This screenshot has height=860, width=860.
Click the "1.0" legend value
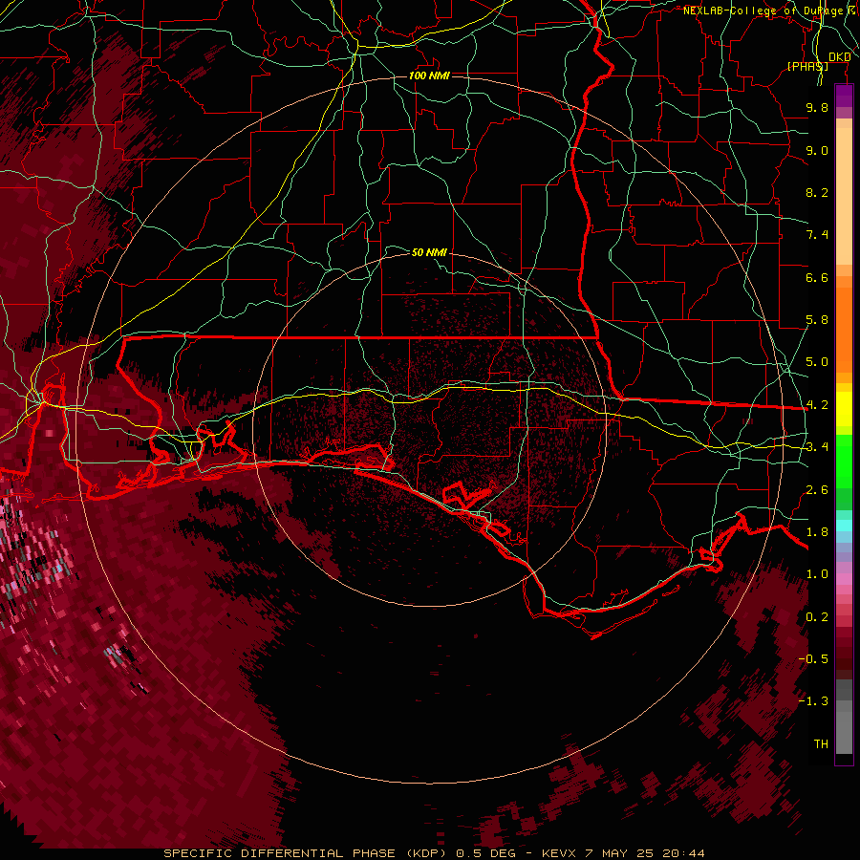click(817, 574)
